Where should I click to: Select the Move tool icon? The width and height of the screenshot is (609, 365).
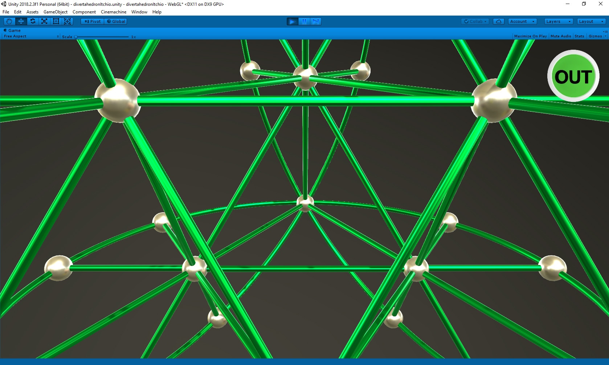(x=21, y=21)
